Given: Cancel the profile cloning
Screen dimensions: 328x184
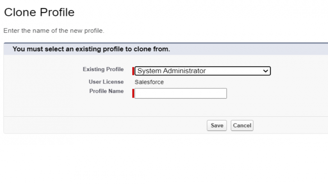Looking at the screenshot, I should (x=242, y=125).
